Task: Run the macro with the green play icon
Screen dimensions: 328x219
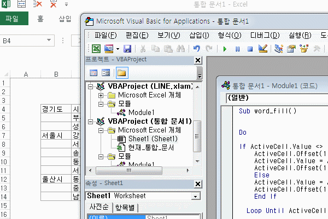Action: coord(225,49)
